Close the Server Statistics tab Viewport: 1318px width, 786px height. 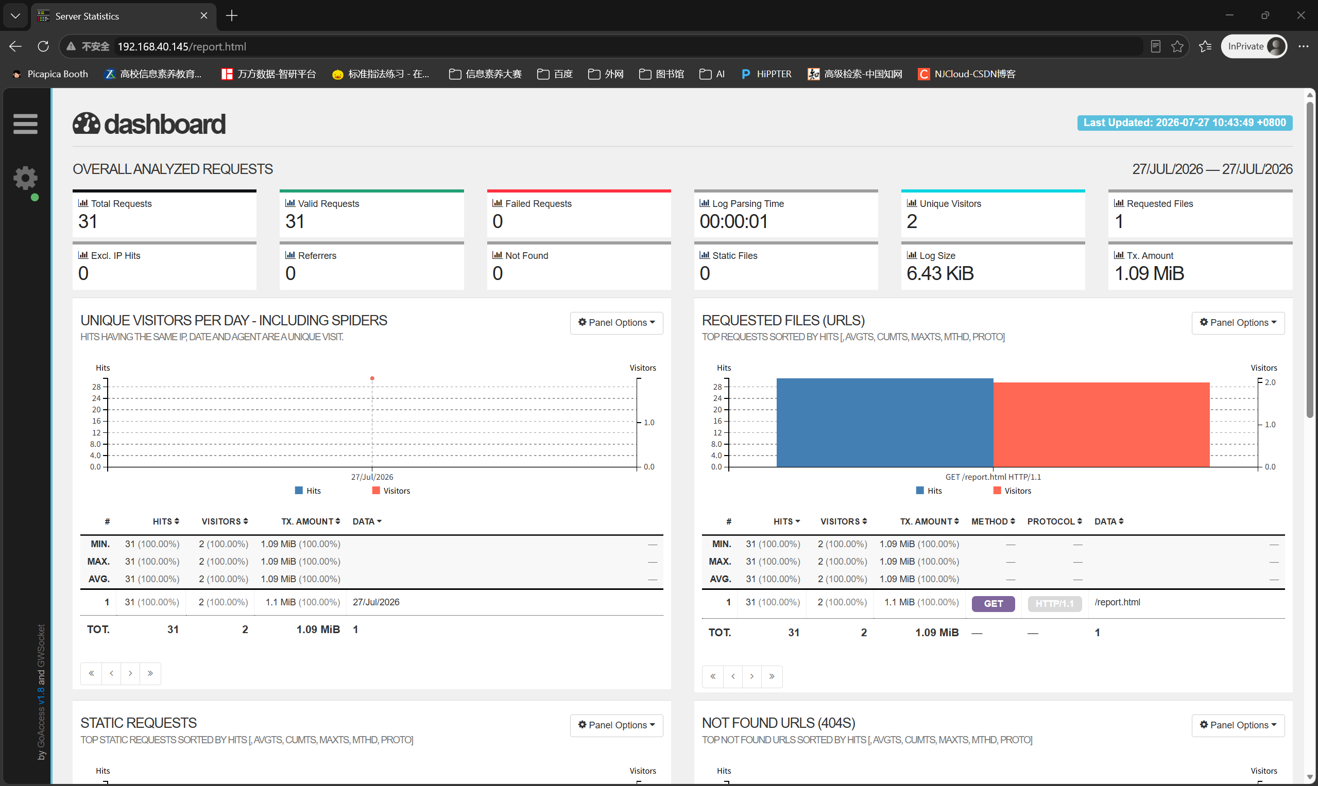[x=204, y=16]
